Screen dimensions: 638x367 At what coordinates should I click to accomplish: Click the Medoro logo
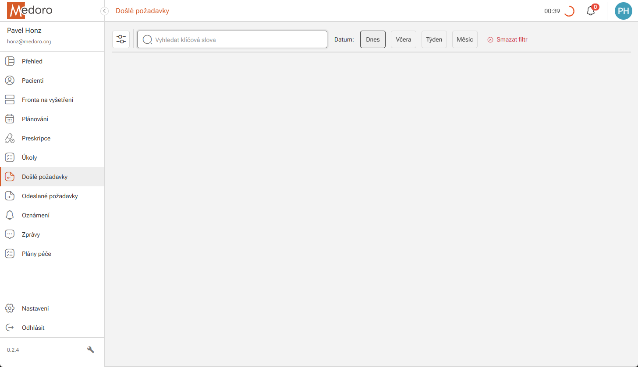click(30, 10)
